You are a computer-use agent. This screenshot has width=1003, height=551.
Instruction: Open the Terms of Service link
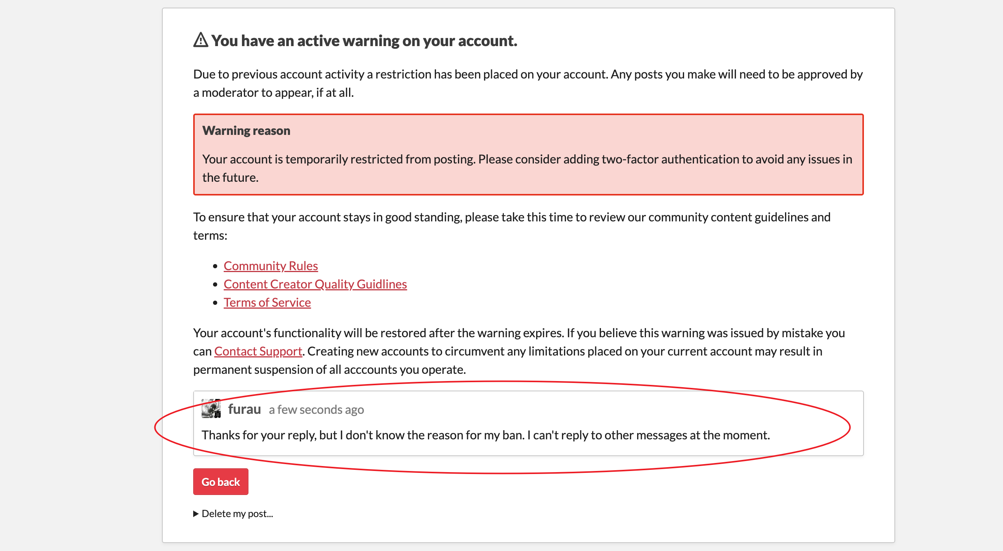[x=267, y=303]
